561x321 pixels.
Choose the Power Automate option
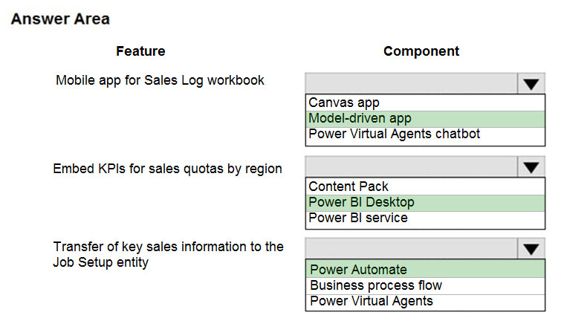pyautogui.click(x=425, y=269)
